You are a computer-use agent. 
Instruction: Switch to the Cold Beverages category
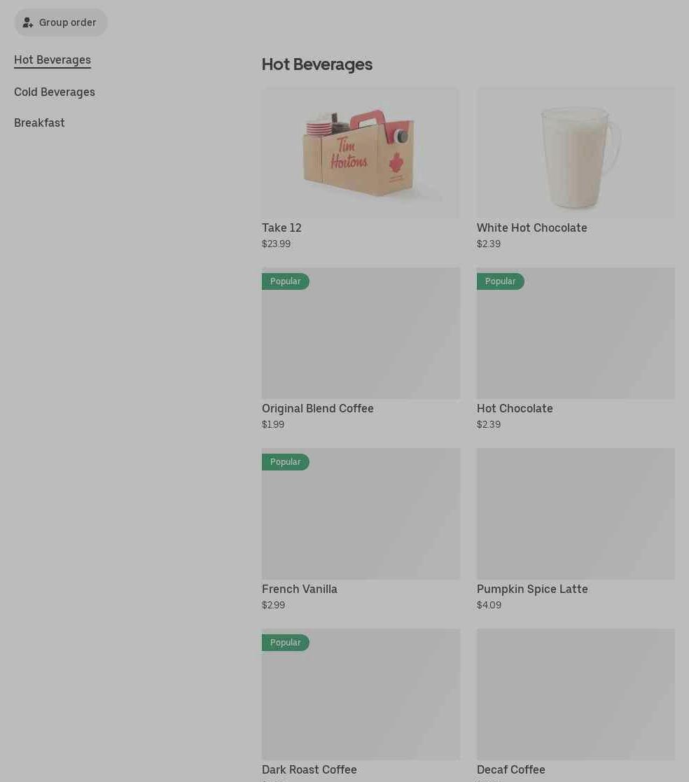coord(55,92)
